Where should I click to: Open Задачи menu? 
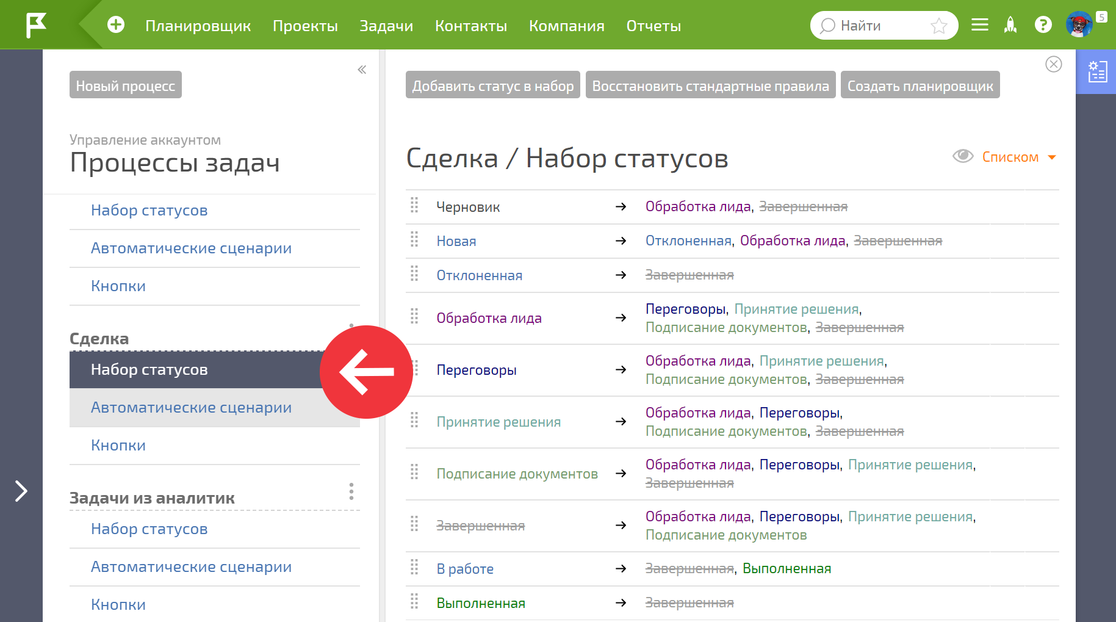click(x=386, y=26)
